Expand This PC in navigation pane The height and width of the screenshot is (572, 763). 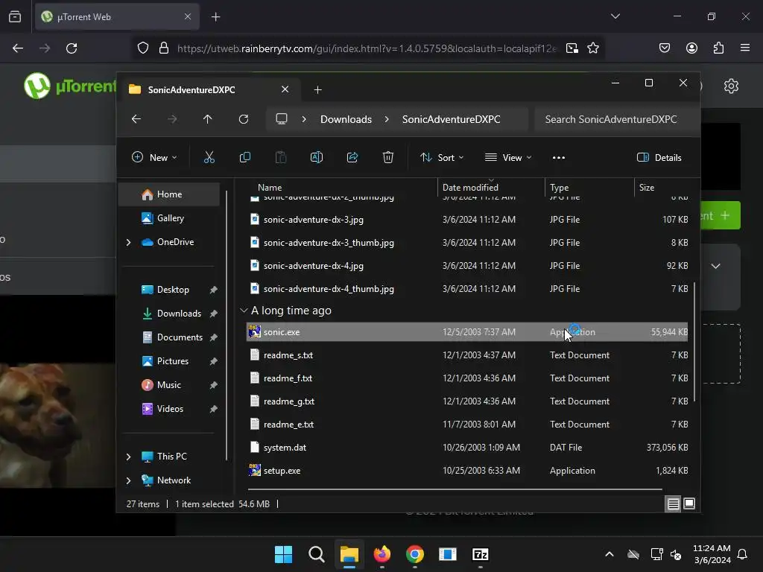pyautogui.click(x=128, y=457)
